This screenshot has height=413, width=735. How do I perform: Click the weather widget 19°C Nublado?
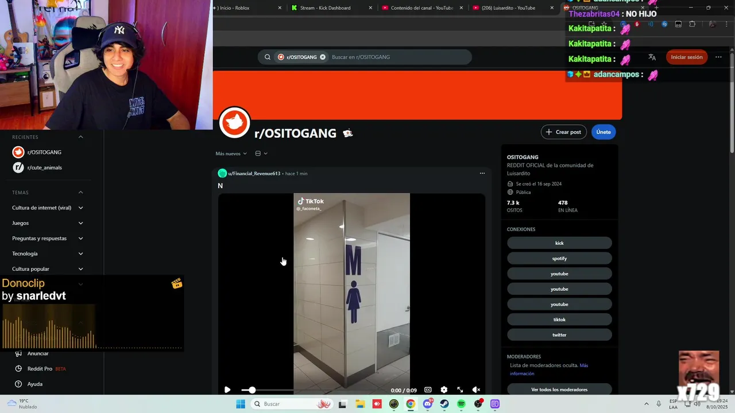[x=22, y=404]
